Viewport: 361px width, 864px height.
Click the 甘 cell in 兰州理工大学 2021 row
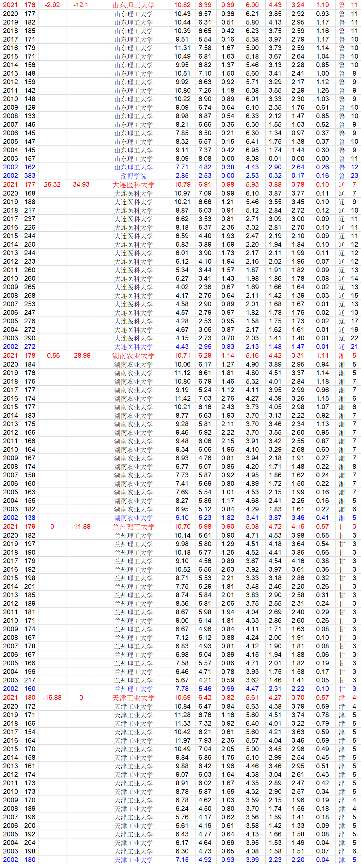tap(342, 527)
